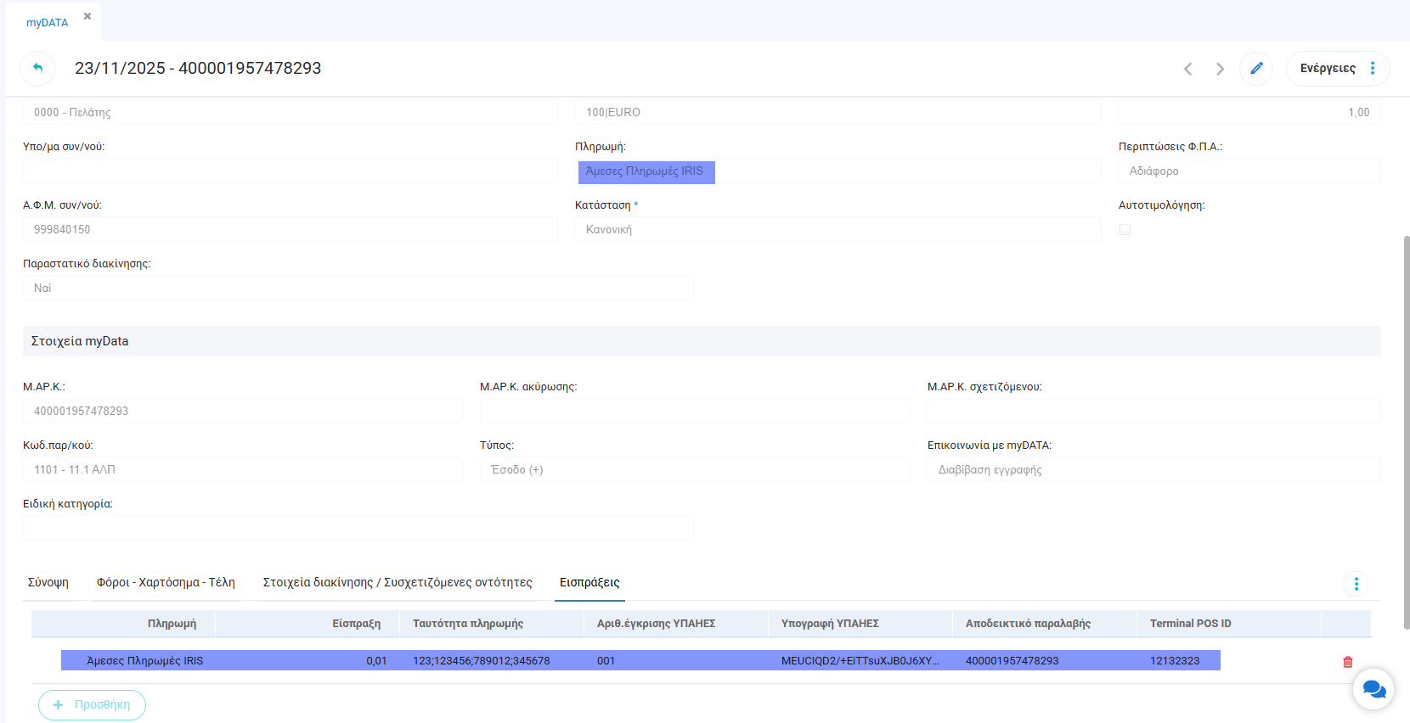The image size is (1410, 723).
Task: Select the Στοιχεία διακίνησης tab
Action: point(398,582)
